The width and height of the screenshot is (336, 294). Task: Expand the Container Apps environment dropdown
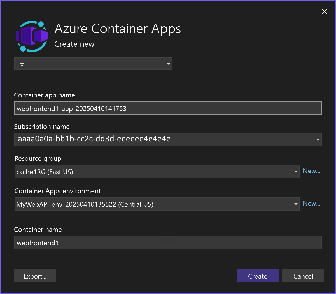click(296, 204)
